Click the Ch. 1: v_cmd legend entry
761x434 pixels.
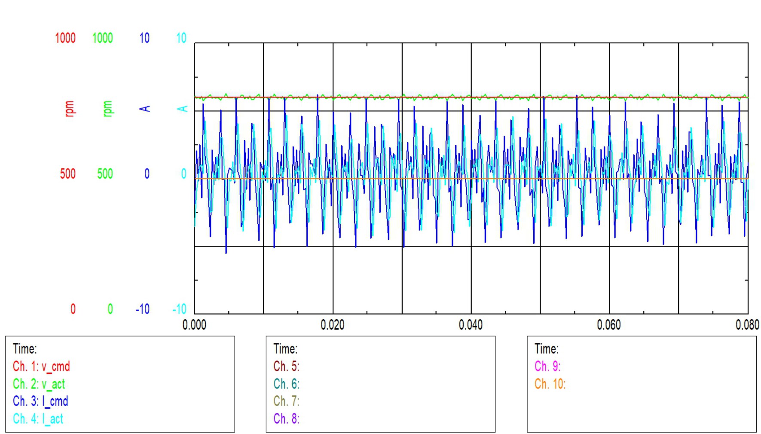point(41,367)
